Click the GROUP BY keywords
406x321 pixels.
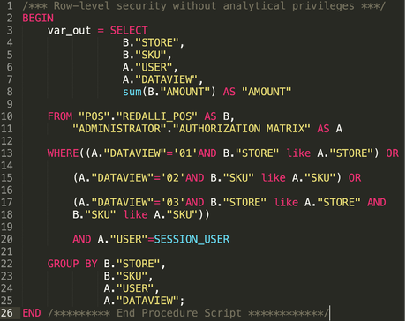72,264
